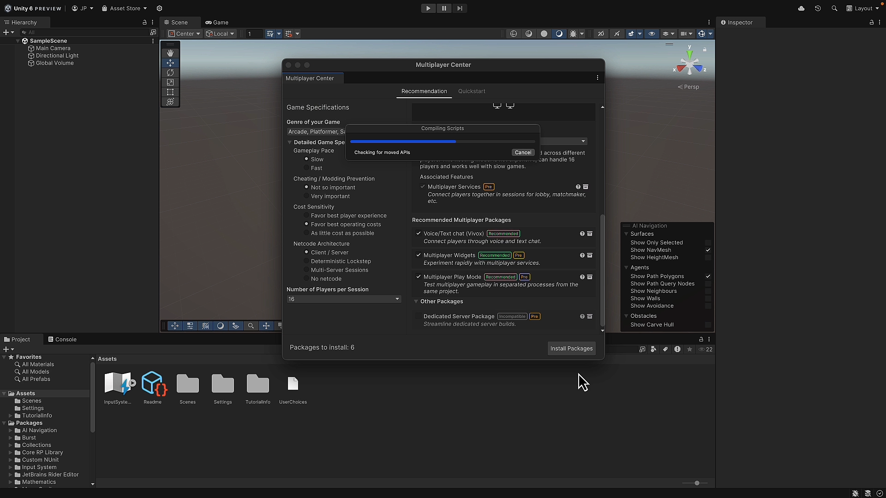This screenshot has width=886, height=498.
Task: Click the Step forward button
Action: tap(460, 8)
